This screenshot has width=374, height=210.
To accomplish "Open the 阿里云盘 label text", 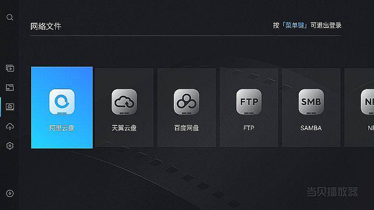I will coord(62,128).
